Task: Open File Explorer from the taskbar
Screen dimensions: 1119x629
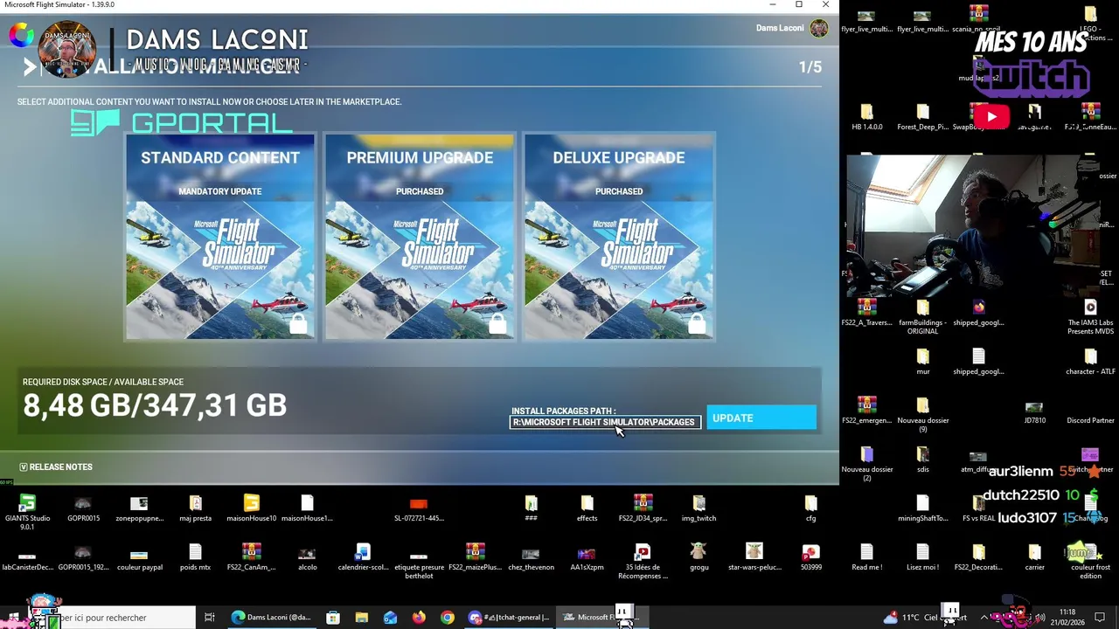Action: tap(362, 618)
